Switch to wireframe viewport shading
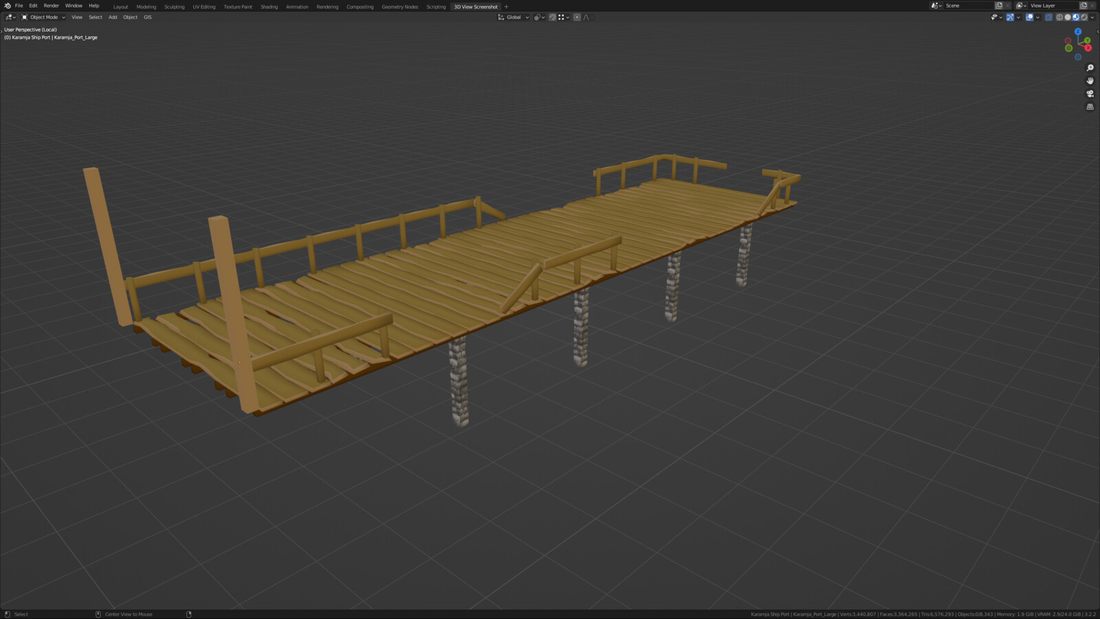Viewport: 1100px width, 619px height. (x=1059, y=17)
